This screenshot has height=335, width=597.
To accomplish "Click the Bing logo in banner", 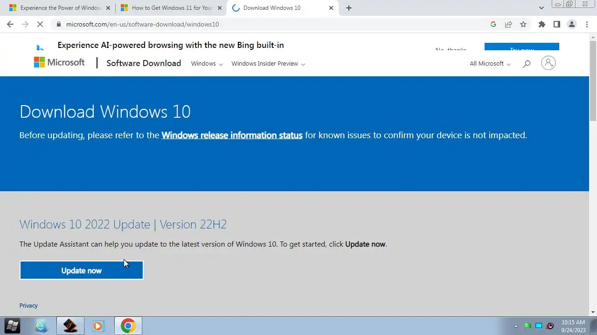I will 41,47.
